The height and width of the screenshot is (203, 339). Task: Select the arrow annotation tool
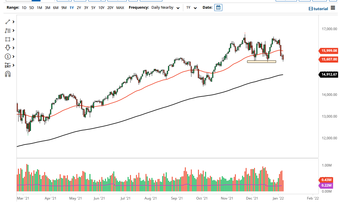[8, 48]
